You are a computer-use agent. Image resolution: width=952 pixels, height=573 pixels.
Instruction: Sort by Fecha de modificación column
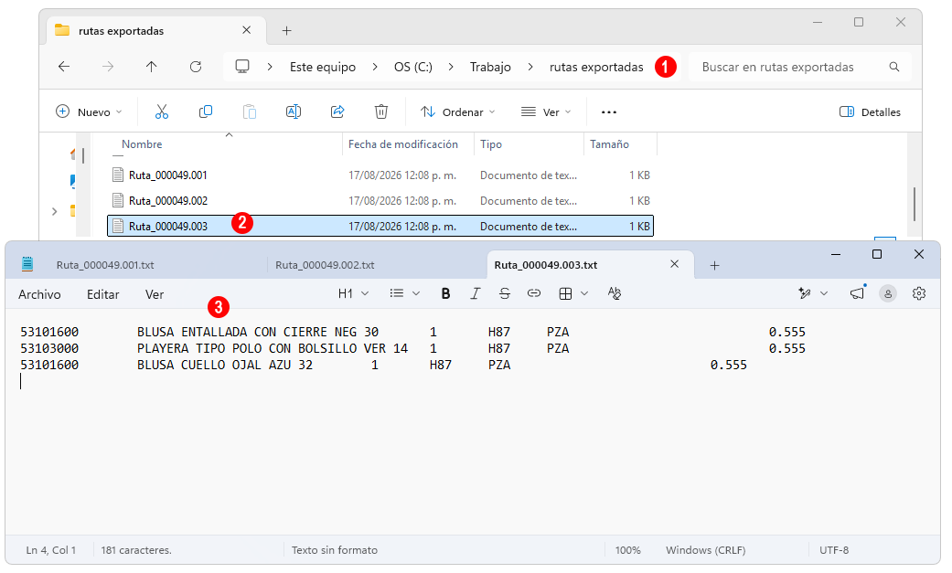pos(403,143)
